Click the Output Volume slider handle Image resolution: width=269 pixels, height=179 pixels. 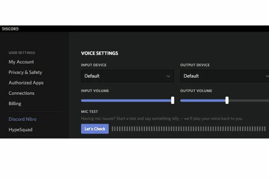click(x=227, y=100)
